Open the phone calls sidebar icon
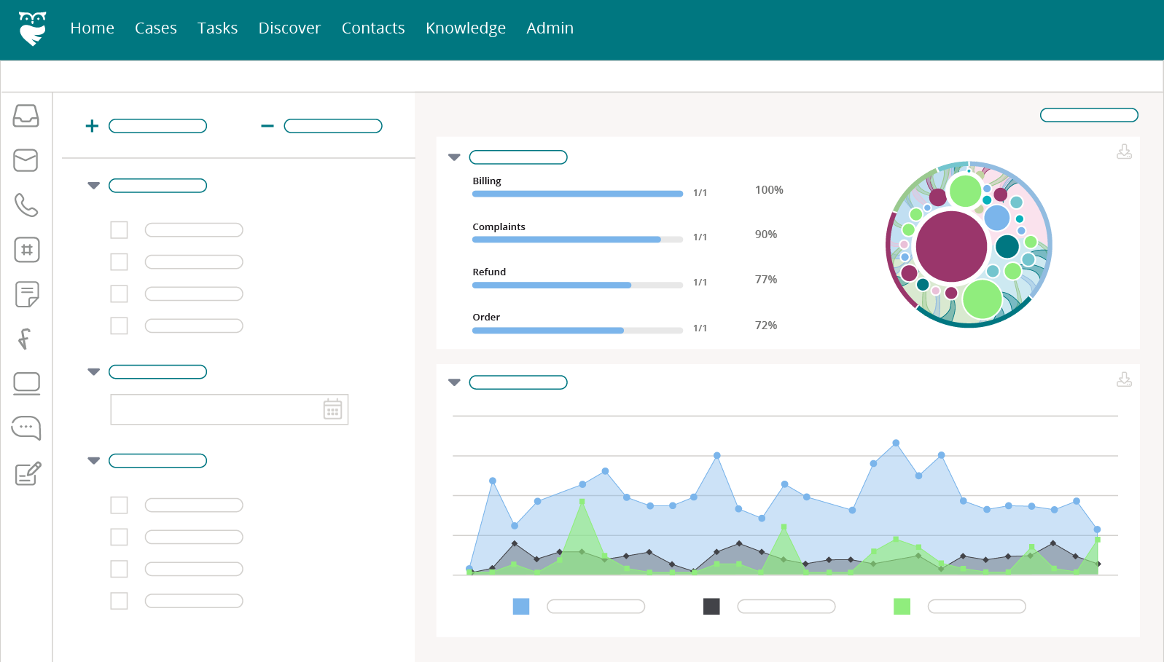Screen dimensions: 1164x662 26,205
